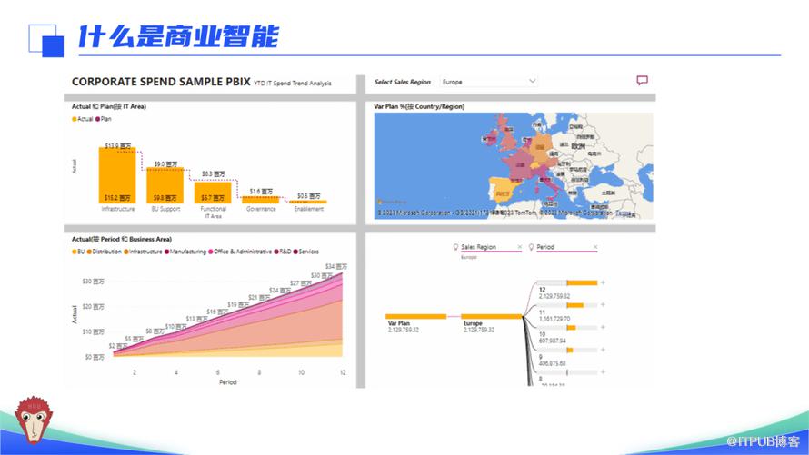Screen dimensions: 809x455
Task: Click the CORPORATE SPEND SAMPLE PBIX title
Action: pos(161,82)
